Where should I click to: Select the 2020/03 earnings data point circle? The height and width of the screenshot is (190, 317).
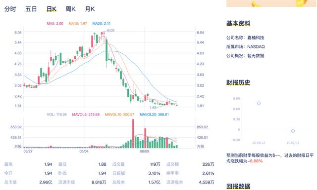293,131
